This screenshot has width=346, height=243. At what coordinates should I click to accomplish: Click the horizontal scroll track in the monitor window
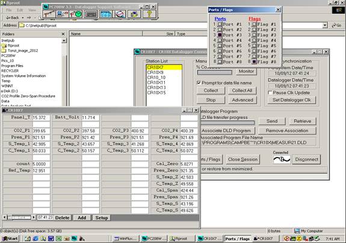[x=19, y=217]
